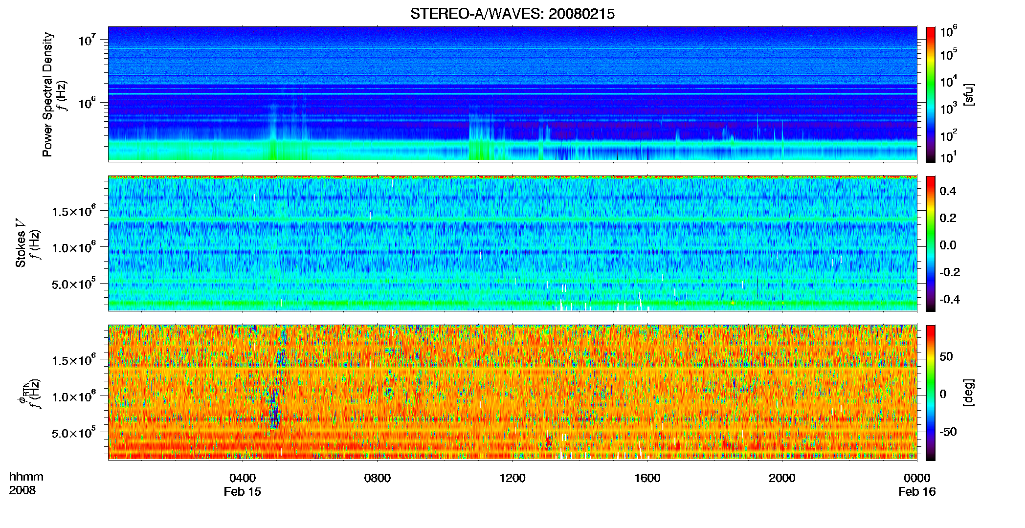Viewport: 1025px width, 528px height.
Task: Click the phi RTN direction spectrogram panel
Action: pyautogui.click(x=512, y=393)
